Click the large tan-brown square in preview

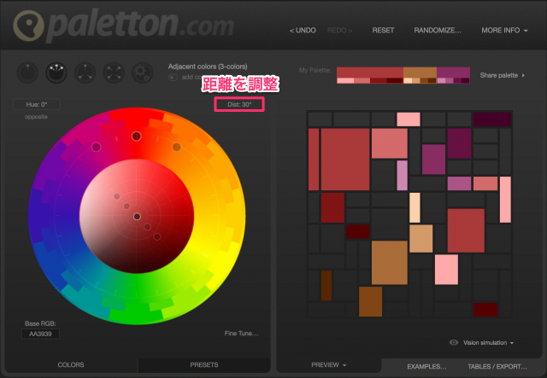pyautogui.click(x=390, y=262)
